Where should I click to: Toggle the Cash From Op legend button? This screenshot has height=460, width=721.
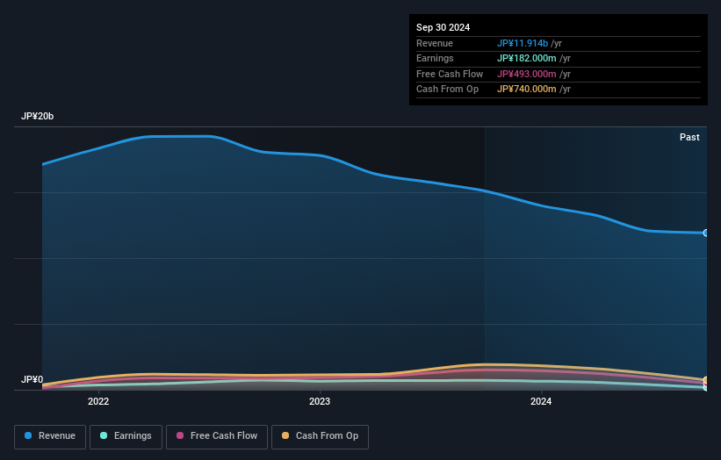(320, 436)
